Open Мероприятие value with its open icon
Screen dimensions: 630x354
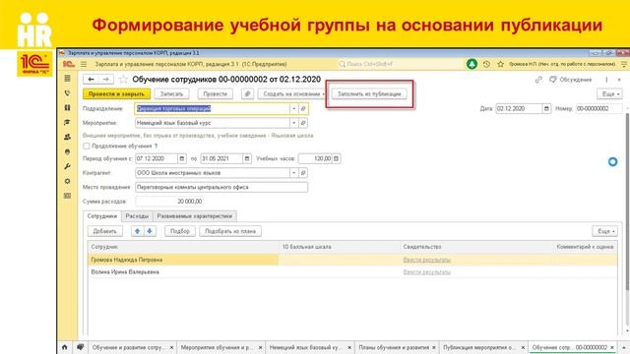pyautogui.click(x=303, y=123)
